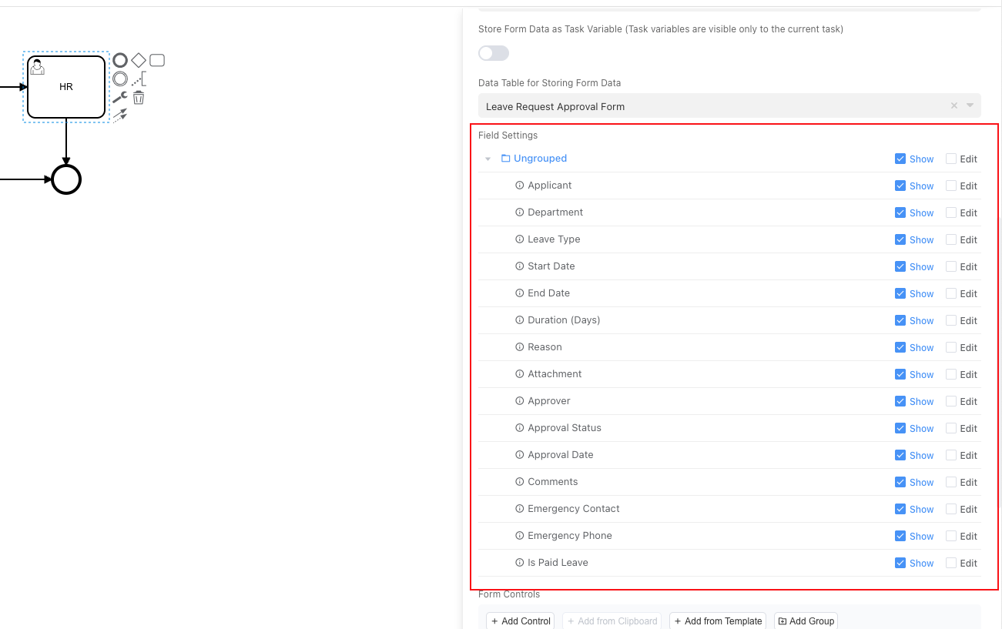
Task: Click the wrench change-type icon
Action: pyautogui.click(x=120, y=98)
